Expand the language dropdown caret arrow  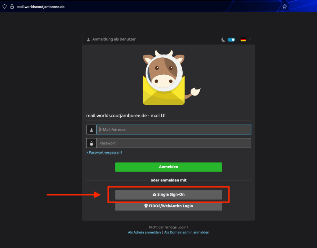250,39
